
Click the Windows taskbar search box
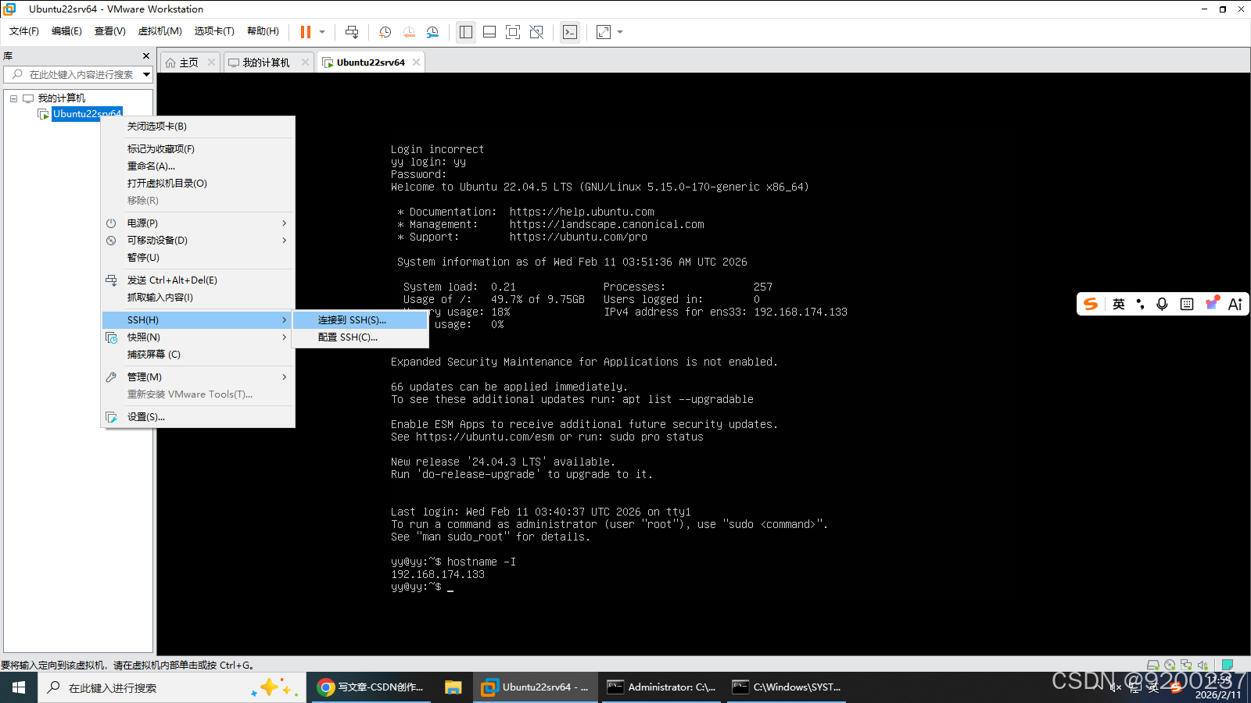coord(172,687)
